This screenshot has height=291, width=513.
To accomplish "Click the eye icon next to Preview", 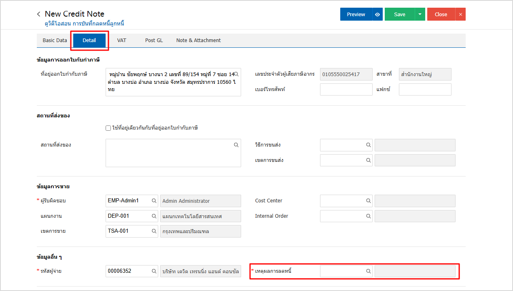I will [377, 14].
